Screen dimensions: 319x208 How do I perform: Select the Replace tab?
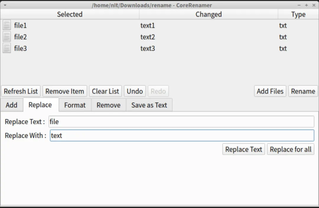tap(40, 105)
